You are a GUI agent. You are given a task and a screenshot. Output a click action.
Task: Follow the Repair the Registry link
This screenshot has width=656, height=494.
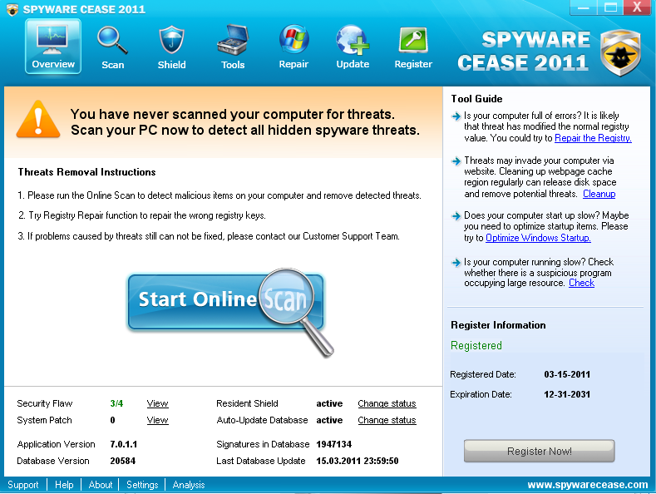tap(593, 138)
